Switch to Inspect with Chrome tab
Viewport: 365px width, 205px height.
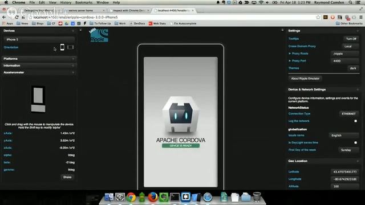(129, 10)
